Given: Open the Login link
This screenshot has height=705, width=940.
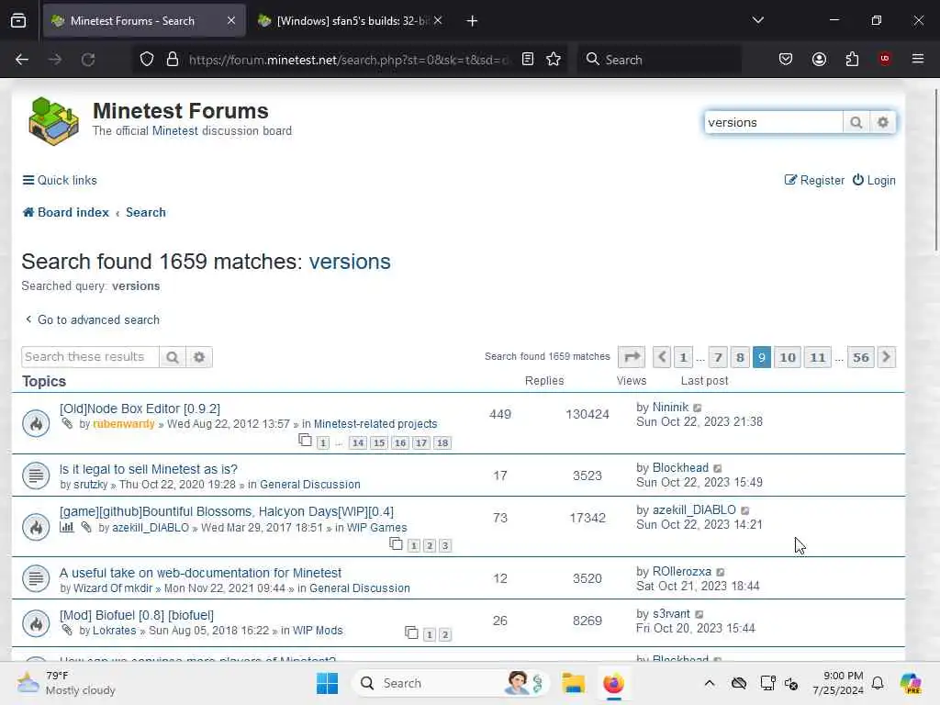Looking at the screenshot, I should point(874,181).
